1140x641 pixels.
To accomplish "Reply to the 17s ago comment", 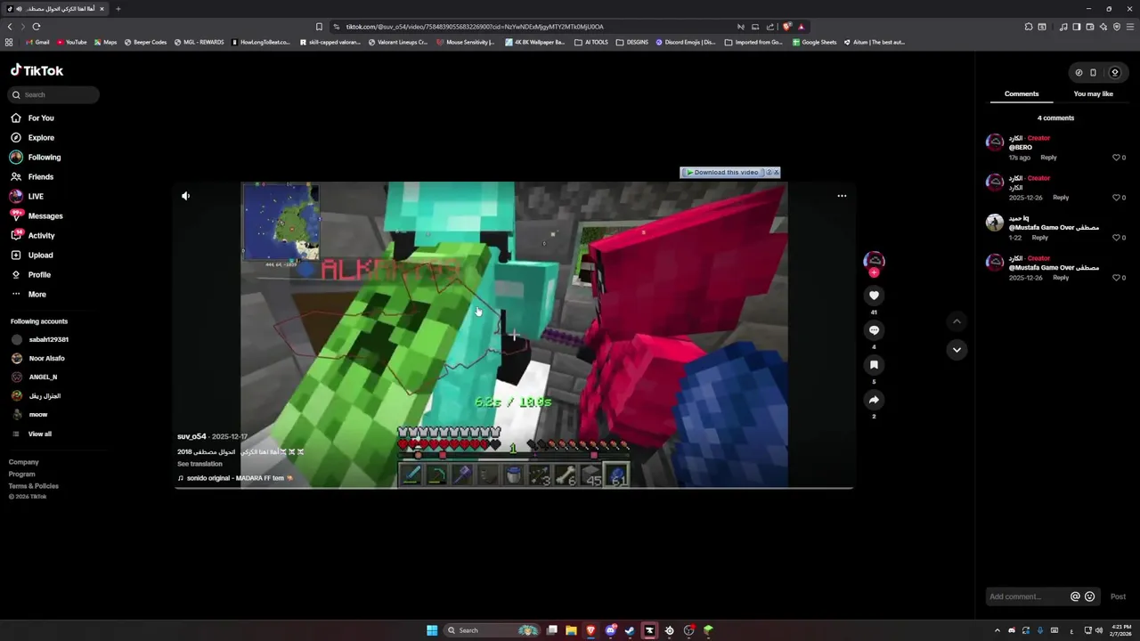I will coord(1048,158).
